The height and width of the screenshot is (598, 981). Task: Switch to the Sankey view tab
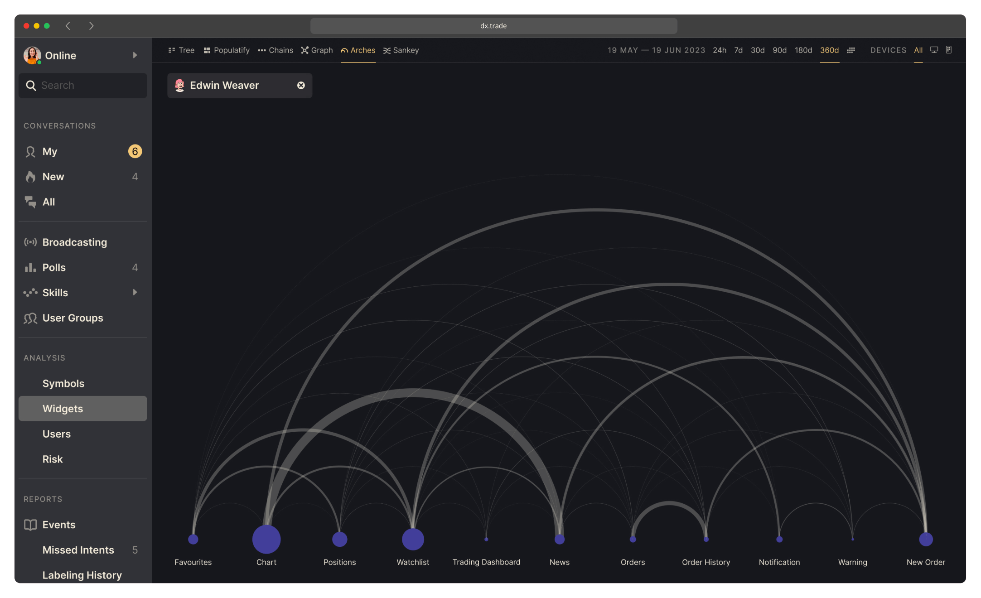point(401,50)
